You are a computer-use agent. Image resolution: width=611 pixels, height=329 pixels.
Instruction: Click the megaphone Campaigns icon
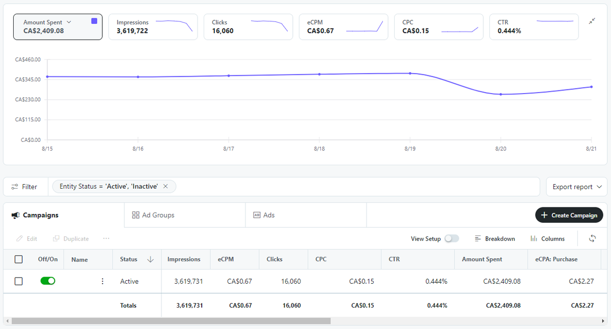15,215
